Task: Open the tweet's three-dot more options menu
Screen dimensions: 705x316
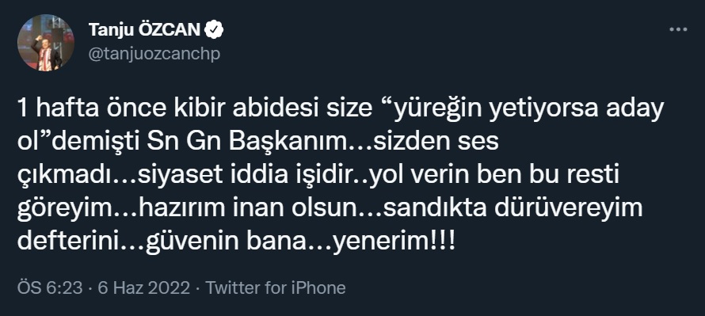Action: pyautogui.click(x=678, y=29)
